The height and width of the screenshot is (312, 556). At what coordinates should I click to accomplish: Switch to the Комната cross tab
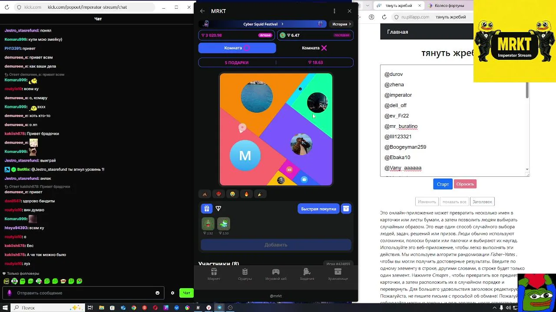pyautogui.click(x=314, y=48)
